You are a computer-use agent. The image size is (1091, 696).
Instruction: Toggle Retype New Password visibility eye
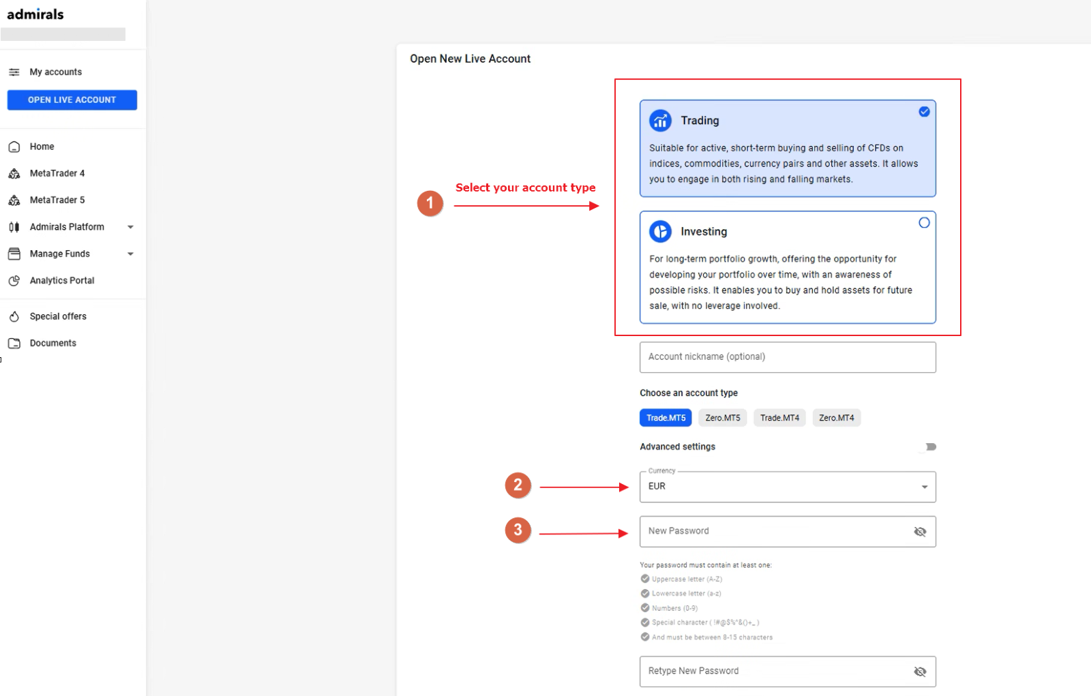tap(920, 672)
